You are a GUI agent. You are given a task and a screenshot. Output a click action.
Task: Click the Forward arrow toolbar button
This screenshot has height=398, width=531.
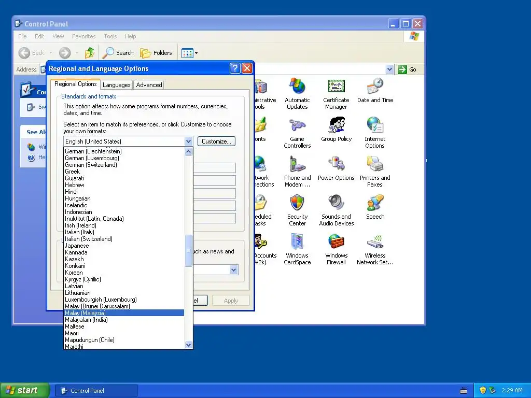(x=65, y=53)
